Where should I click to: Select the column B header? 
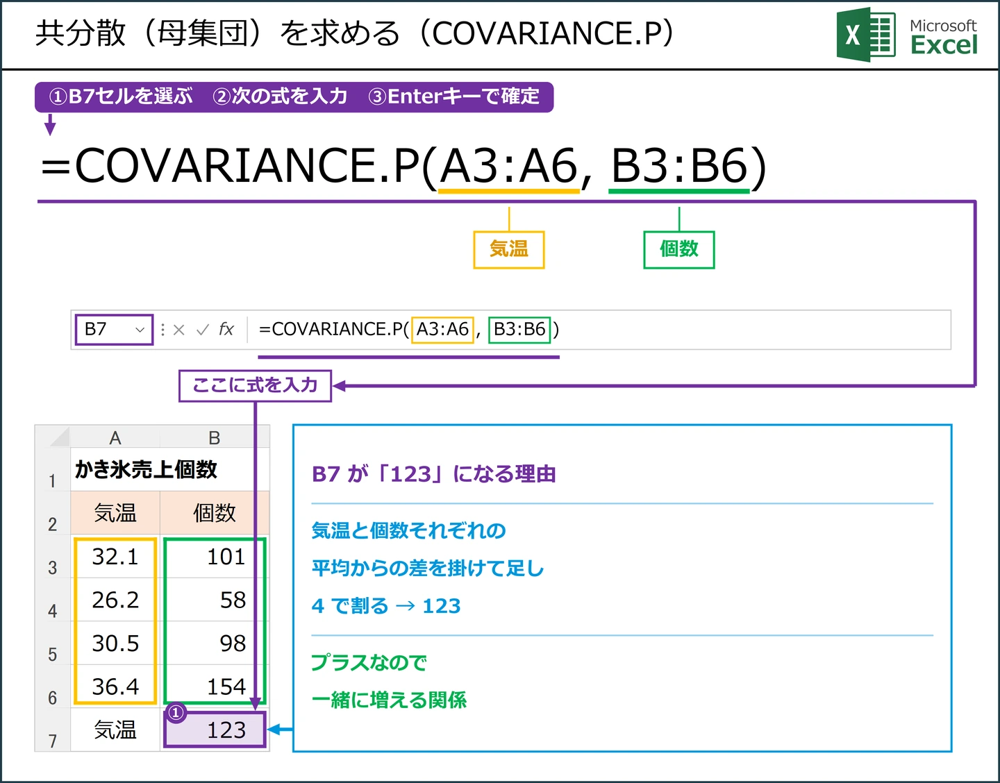pyautogui.click(x=215, y=437)
